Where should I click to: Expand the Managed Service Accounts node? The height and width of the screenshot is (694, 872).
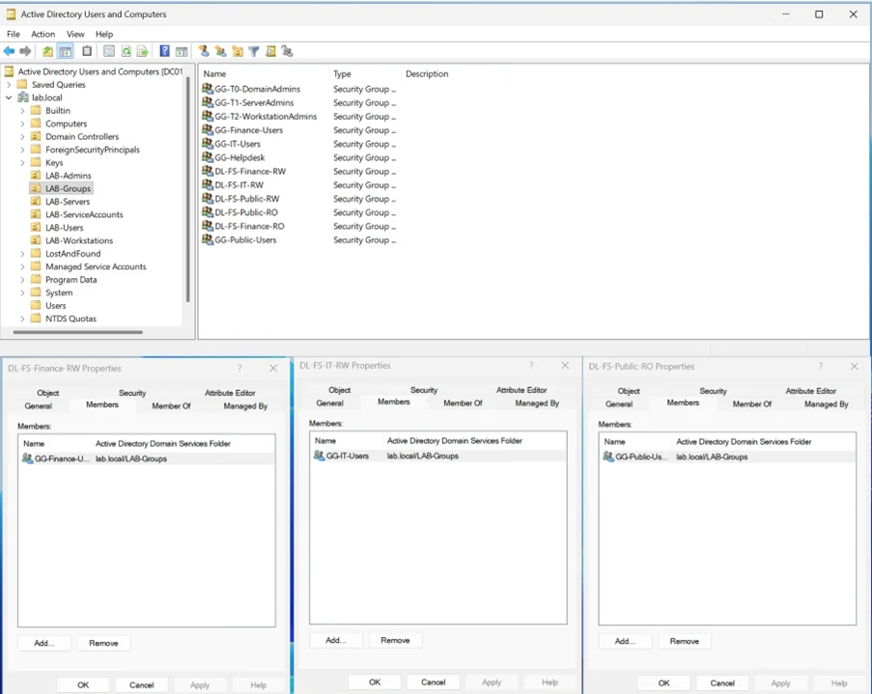pos(22,266)
